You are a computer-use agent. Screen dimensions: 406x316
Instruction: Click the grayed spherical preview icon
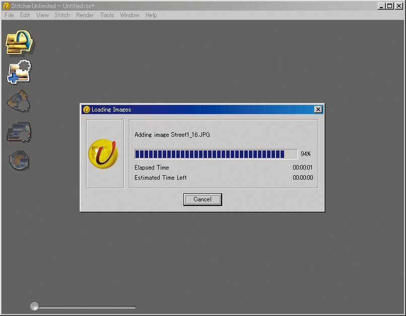19,161
